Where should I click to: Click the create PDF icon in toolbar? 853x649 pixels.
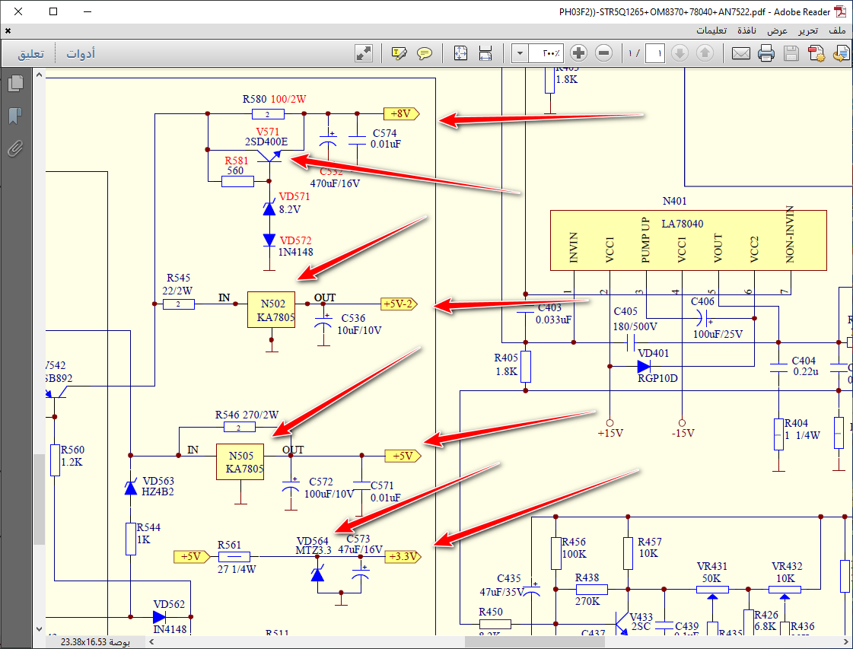(816, 53)
